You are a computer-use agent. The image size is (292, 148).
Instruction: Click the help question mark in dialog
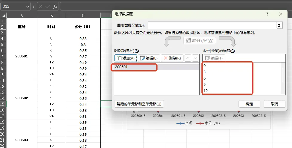tap(267, 14)
